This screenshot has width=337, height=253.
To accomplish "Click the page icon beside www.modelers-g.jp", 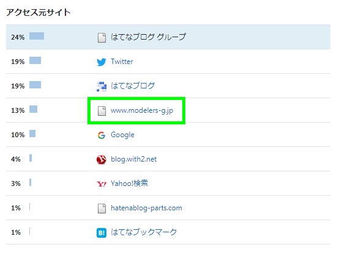I will pos(102,110).
